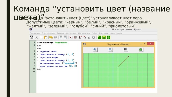Viewport: 172px width, 97px height.
Task: Click the Кумир app logo icon
Action: point(31,29)
